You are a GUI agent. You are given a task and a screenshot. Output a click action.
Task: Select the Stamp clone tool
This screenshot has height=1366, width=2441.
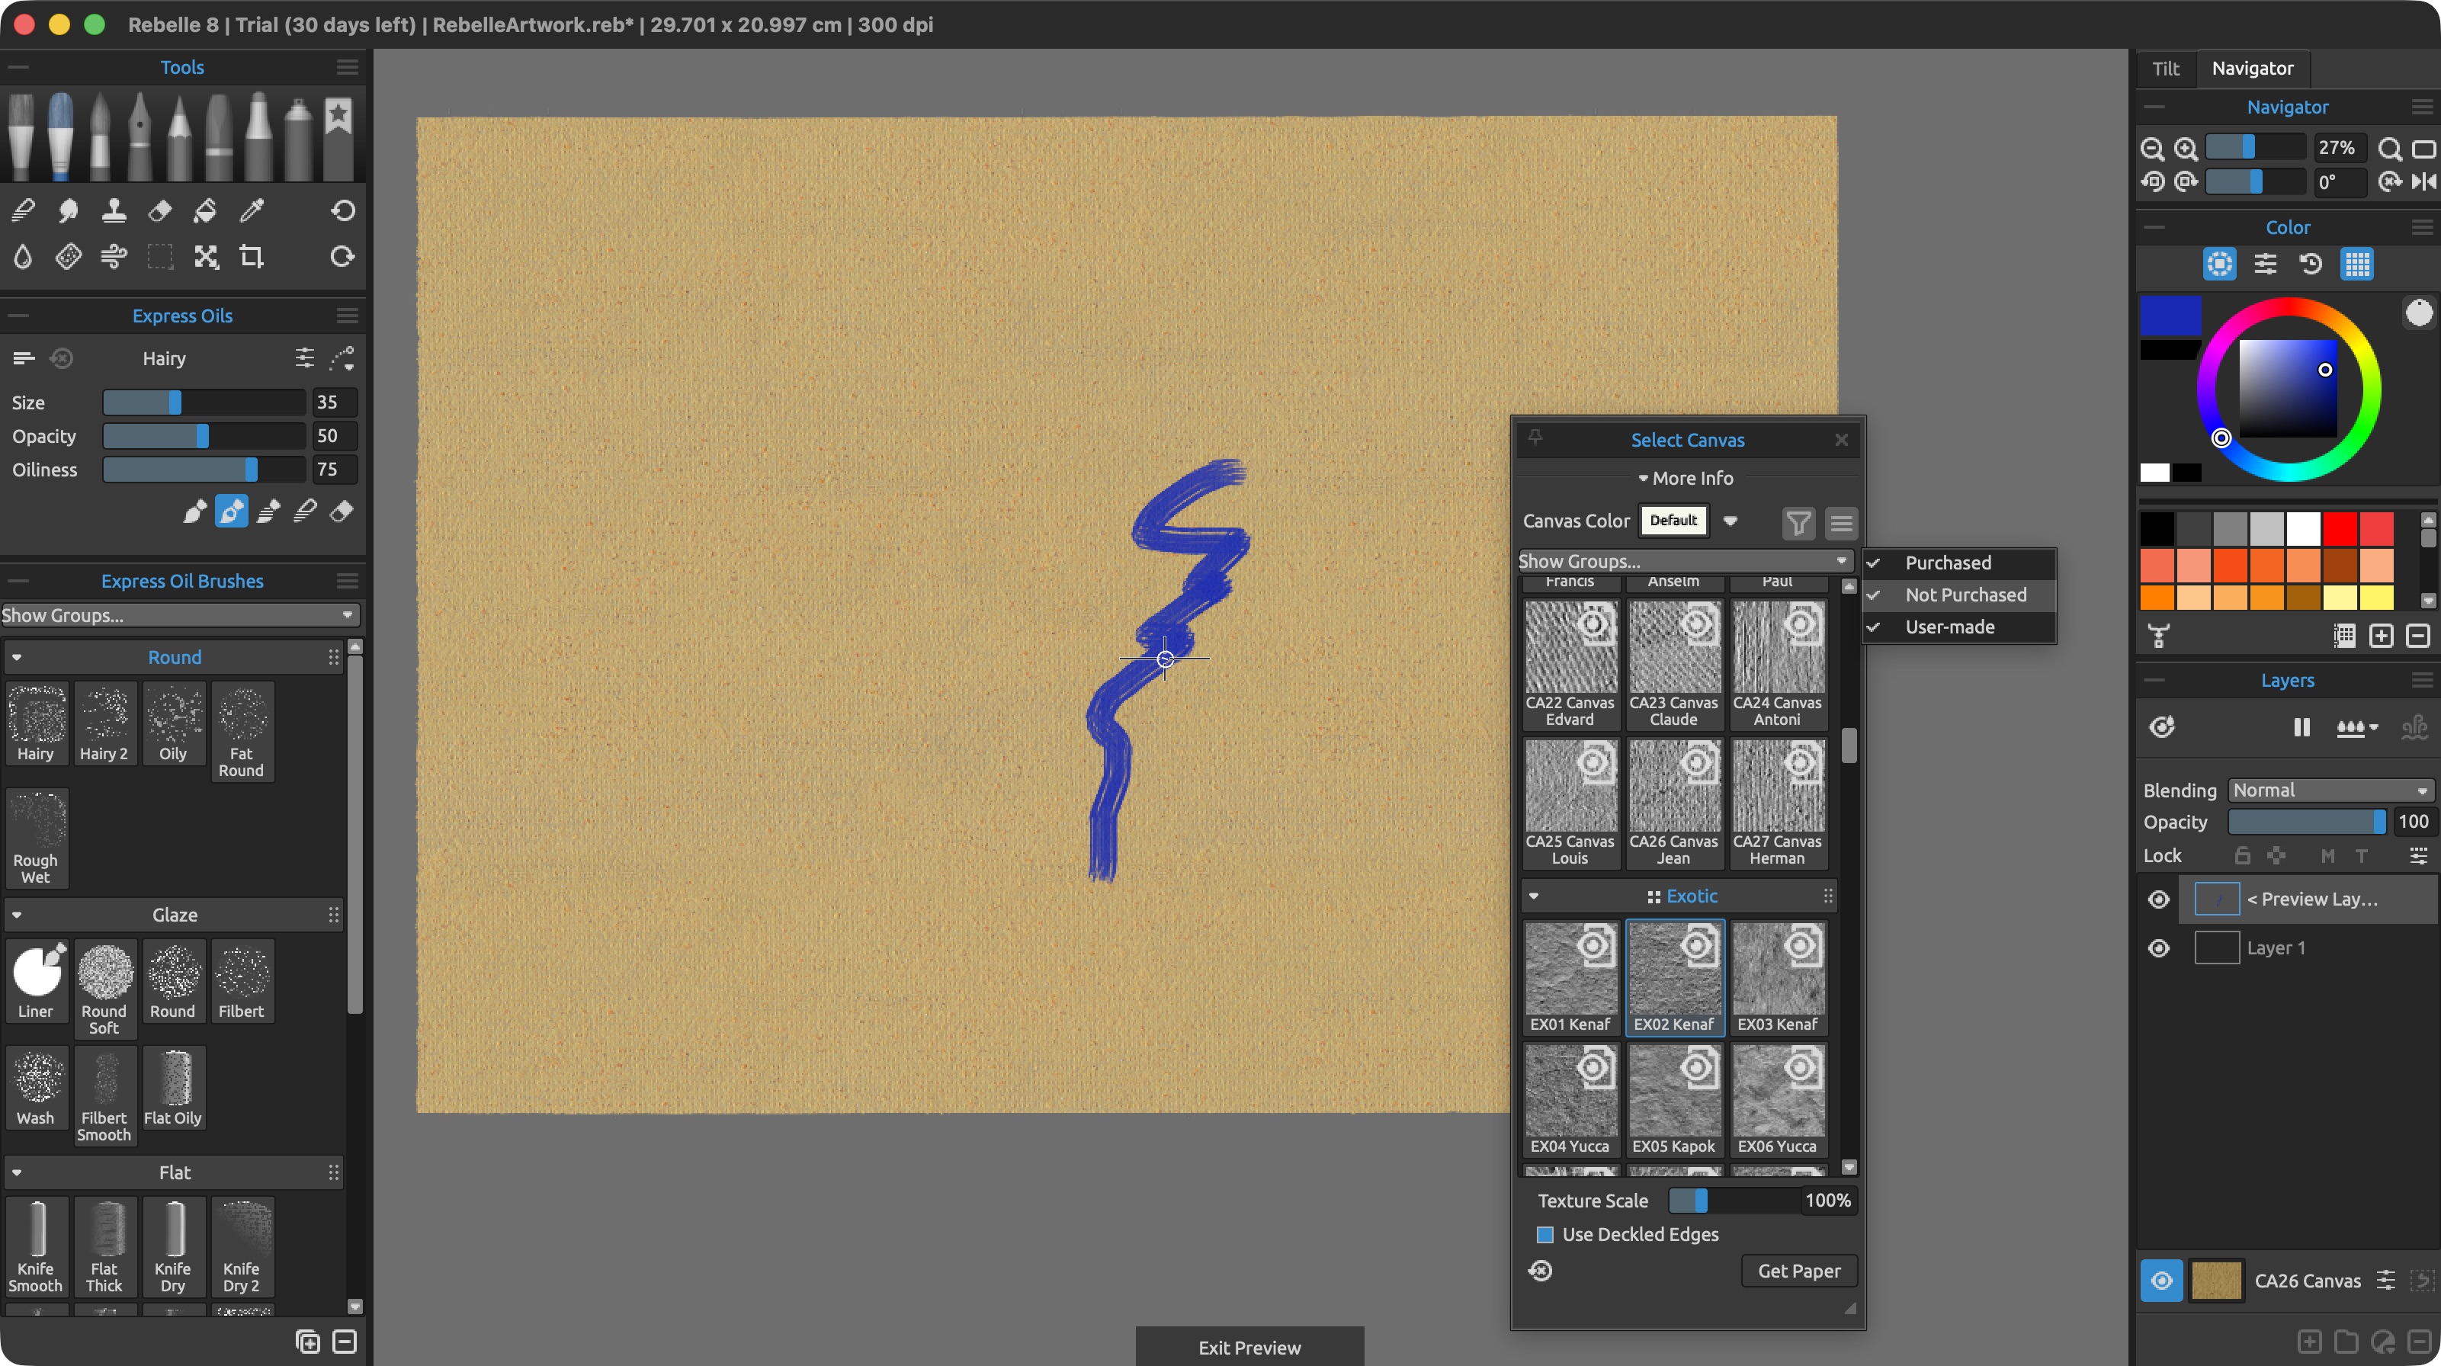(114, 210)
